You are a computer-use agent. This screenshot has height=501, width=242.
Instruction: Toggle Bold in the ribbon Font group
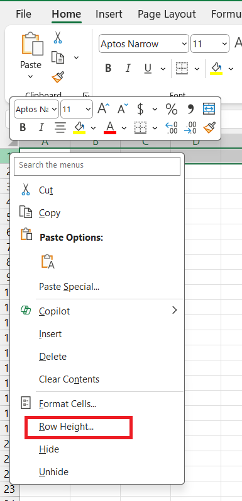(108, 69)
